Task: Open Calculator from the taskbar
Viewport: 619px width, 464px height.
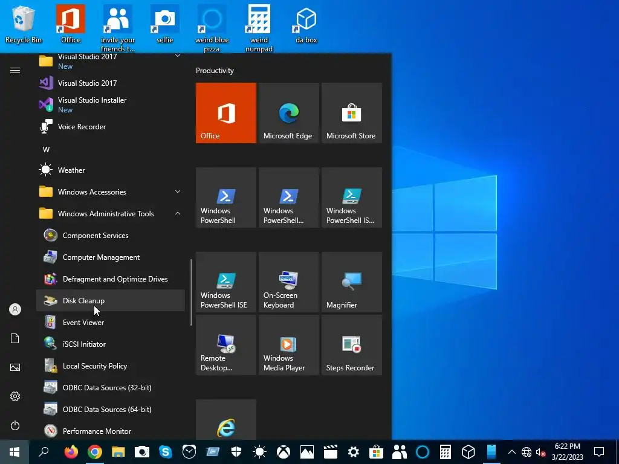Action: point(446,452)
